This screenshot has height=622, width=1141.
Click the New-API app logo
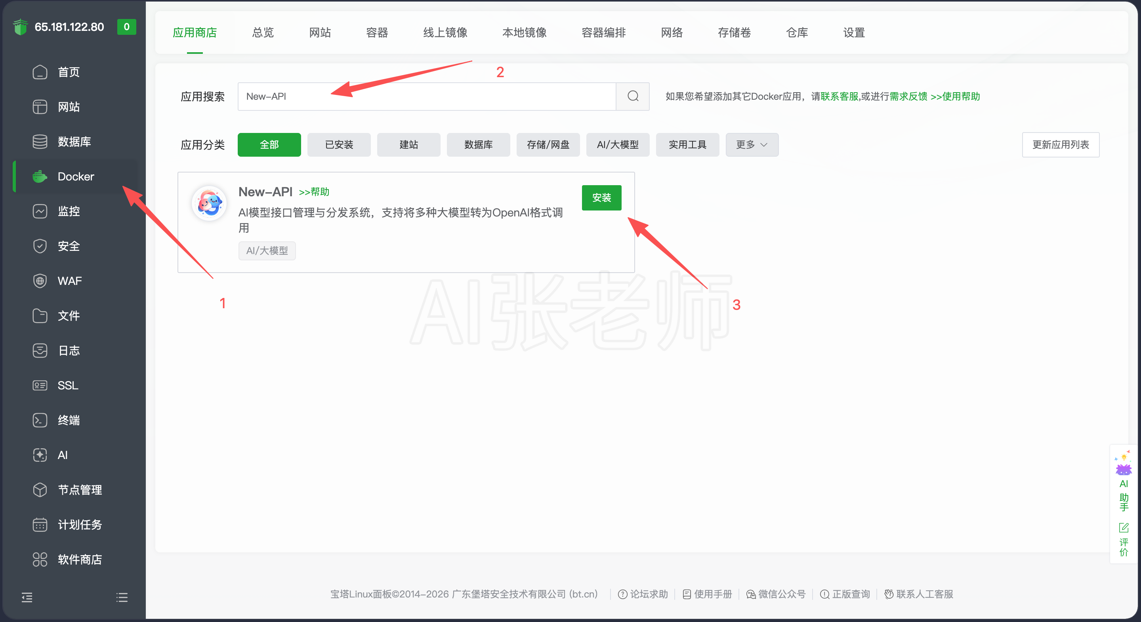(x=210, y=203)
